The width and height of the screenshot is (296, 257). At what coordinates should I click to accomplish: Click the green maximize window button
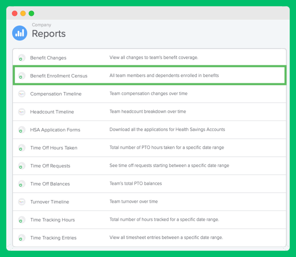[x=31, y=13]
